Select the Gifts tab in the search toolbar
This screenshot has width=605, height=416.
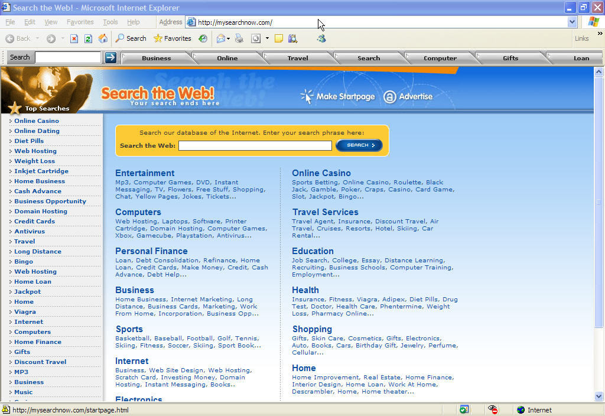tap(510, 58)
